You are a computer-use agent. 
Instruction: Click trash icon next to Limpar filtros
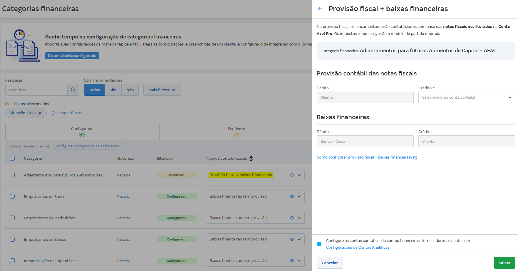pos(53,113)
